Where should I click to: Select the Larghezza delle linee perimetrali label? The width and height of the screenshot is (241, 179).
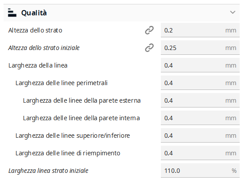pyautogui.click(x=62, y=83)
